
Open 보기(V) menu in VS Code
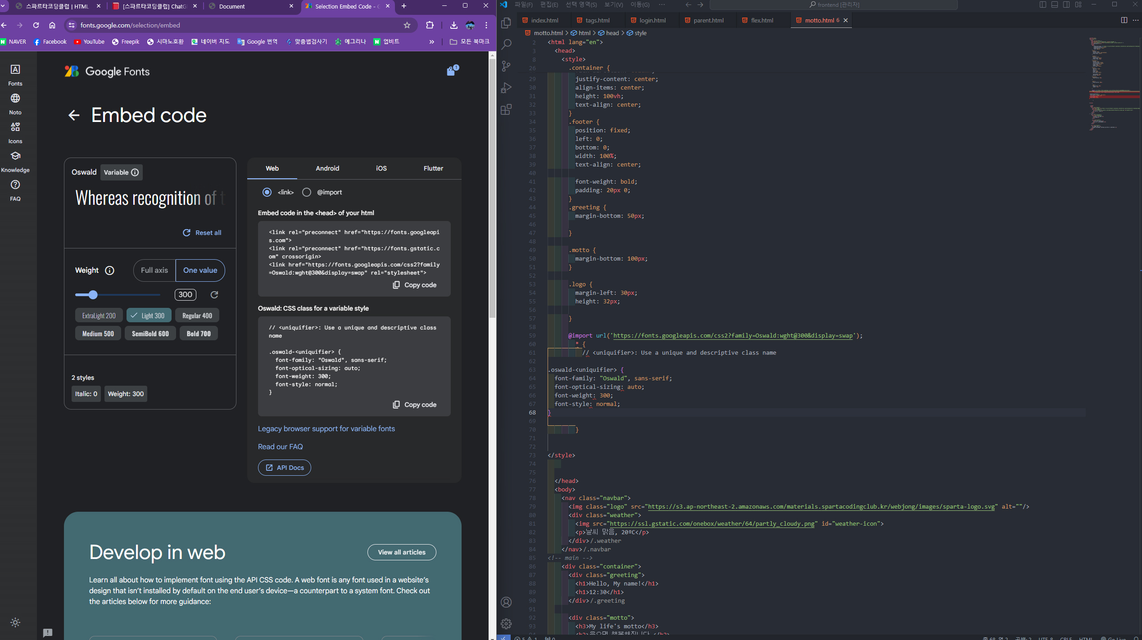(613, 5)
